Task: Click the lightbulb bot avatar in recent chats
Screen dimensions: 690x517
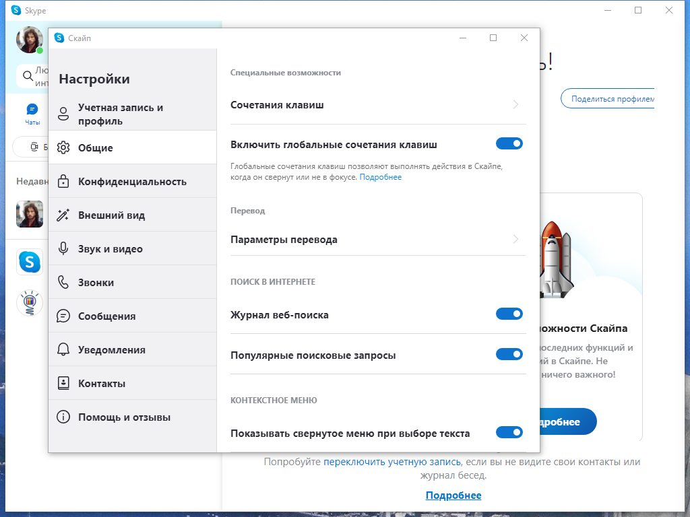Action: 30,303
